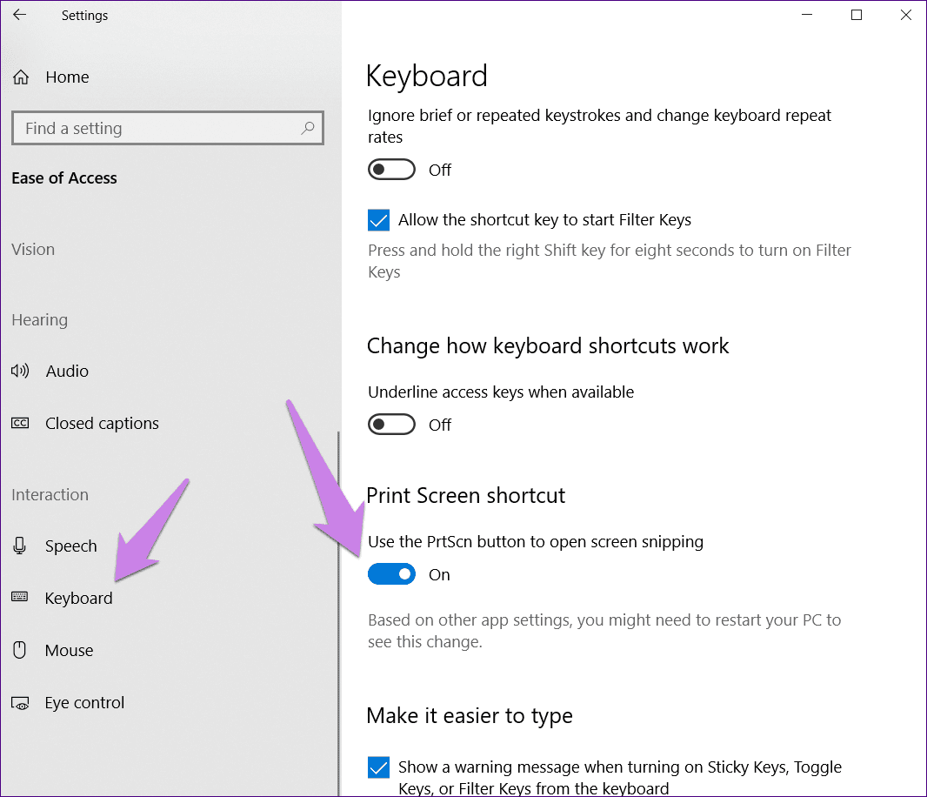Screen dimensions: 927x797
Task: Select Closed captions in the sidebar
Action: pyautogui.click(x=102, y=424)
